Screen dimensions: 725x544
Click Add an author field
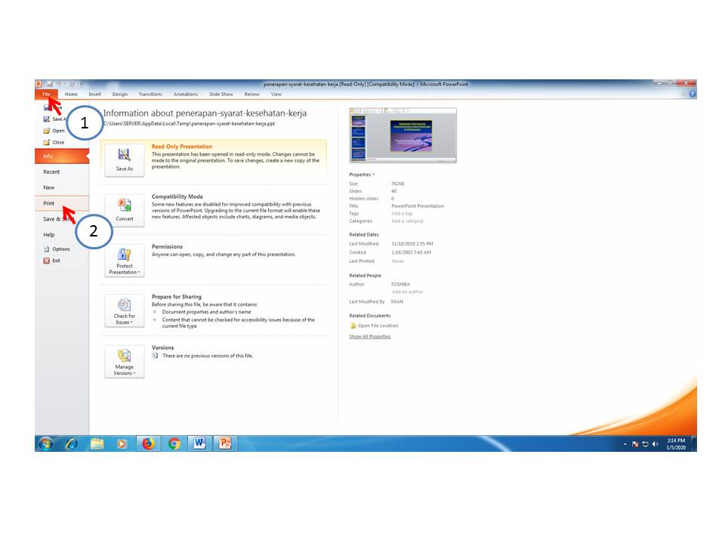[407, 292]
